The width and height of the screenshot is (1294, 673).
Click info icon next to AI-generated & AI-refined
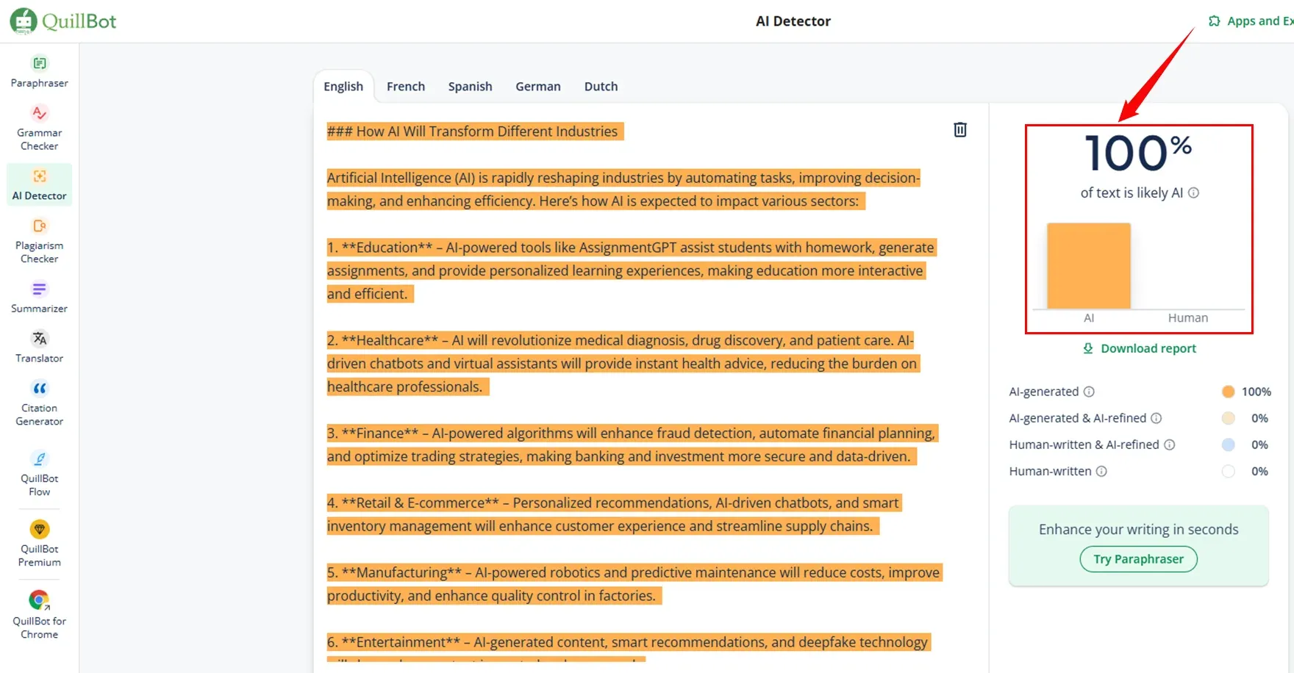pyautogui.click(x=1156, y=418)
